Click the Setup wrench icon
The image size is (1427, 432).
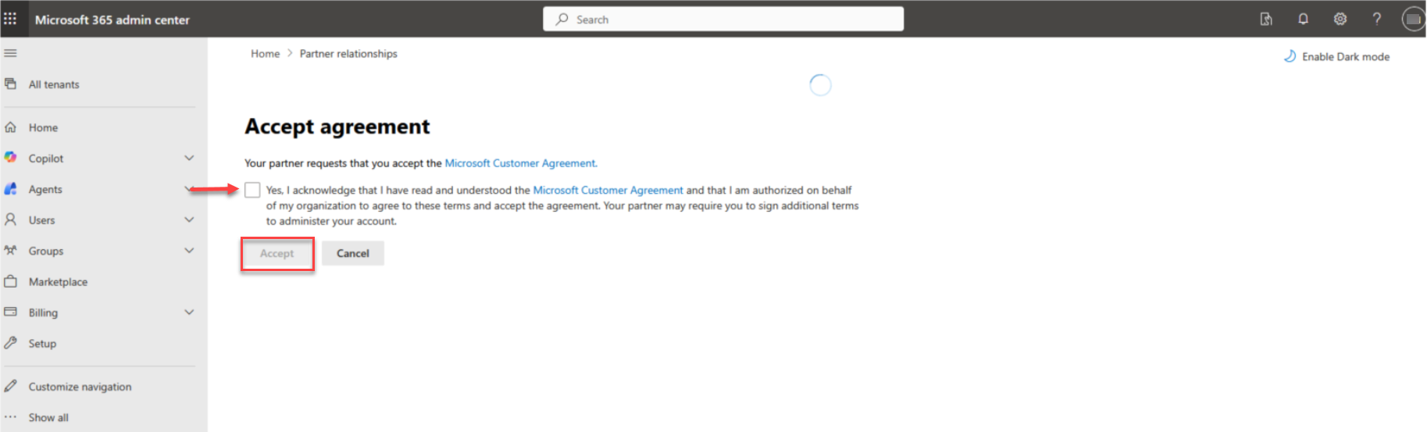[10, 343]
